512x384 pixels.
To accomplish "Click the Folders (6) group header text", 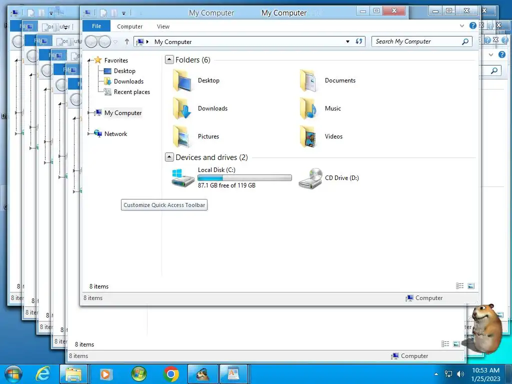I will coord(192,60).
